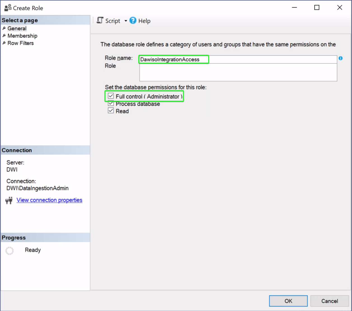The image size is (352, 311).
Task: Click the wrench icon next to Row Filters
Action: (4, 43)
